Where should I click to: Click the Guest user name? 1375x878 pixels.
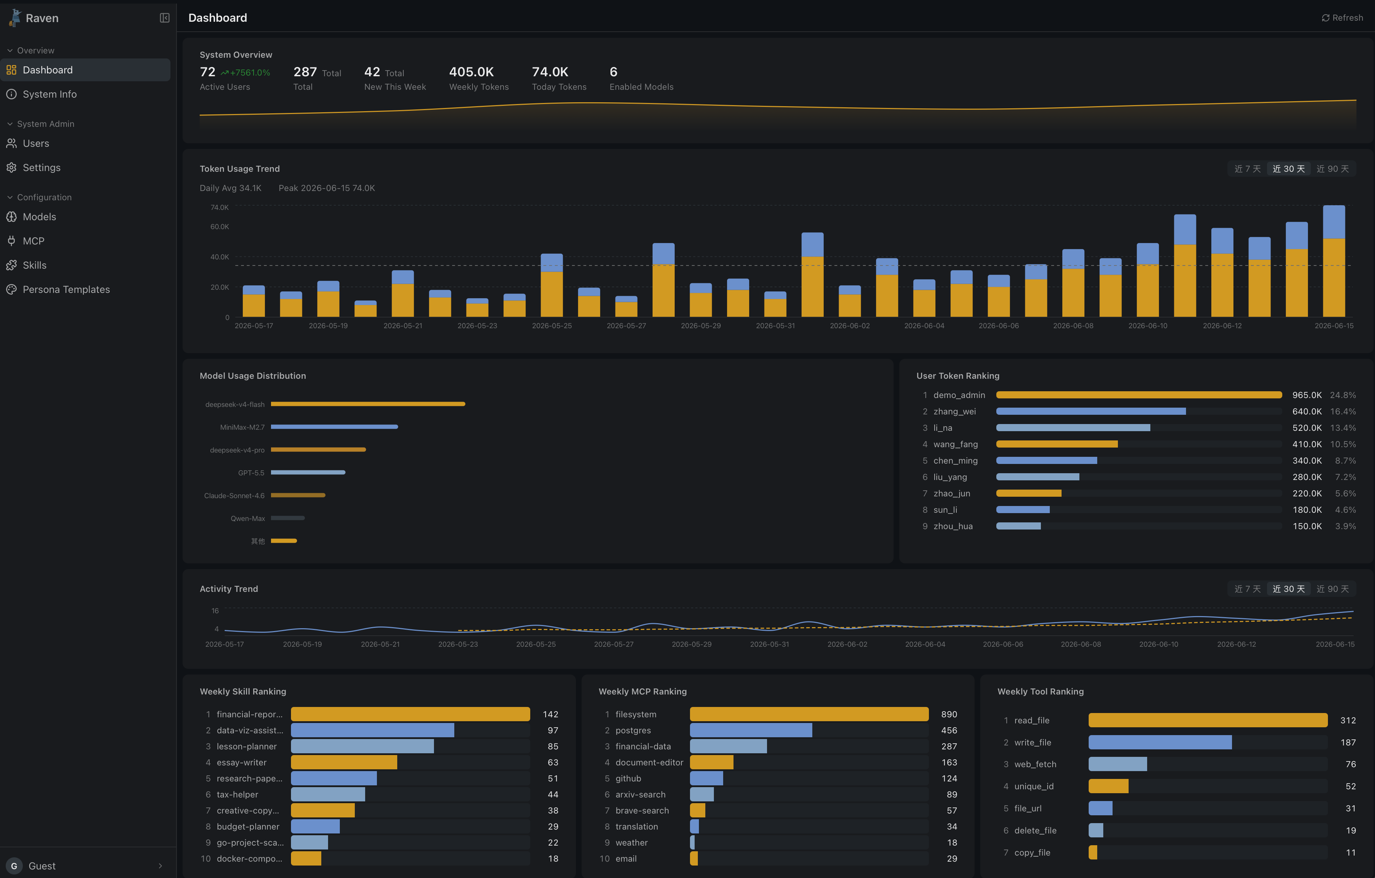click(42, 866)
